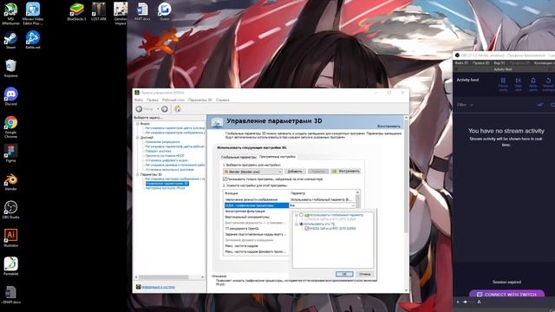
Task: Open Adobe Illustrator desktop shortcut
Action: (10, 238)
